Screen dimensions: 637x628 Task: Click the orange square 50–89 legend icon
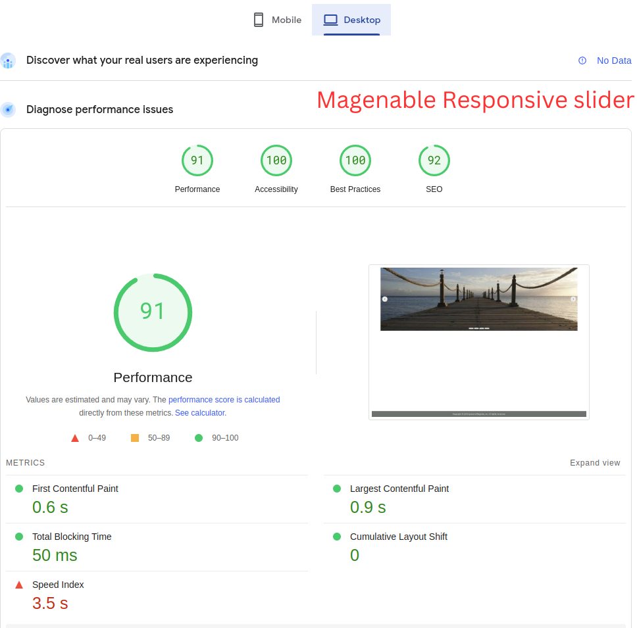tap(135, 437)
